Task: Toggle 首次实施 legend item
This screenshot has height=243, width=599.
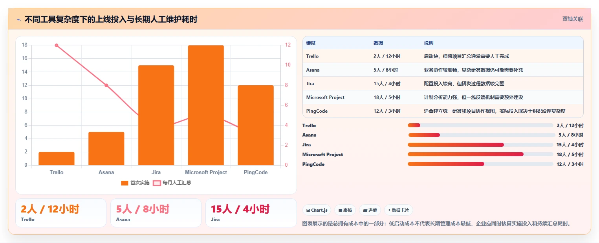Action: pos(135,183)
